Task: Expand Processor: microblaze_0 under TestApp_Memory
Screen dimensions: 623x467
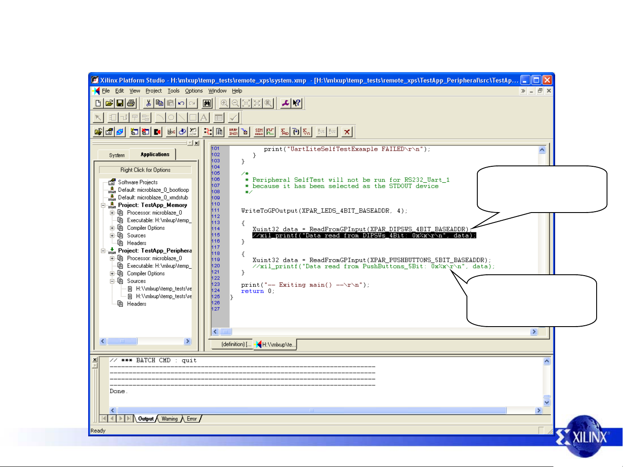Action: click(112, 213)
